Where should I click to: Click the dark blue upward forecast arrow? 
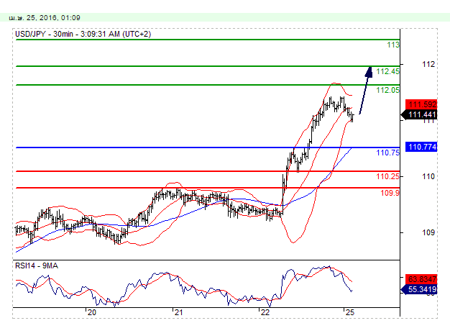[x=365, y=90]
